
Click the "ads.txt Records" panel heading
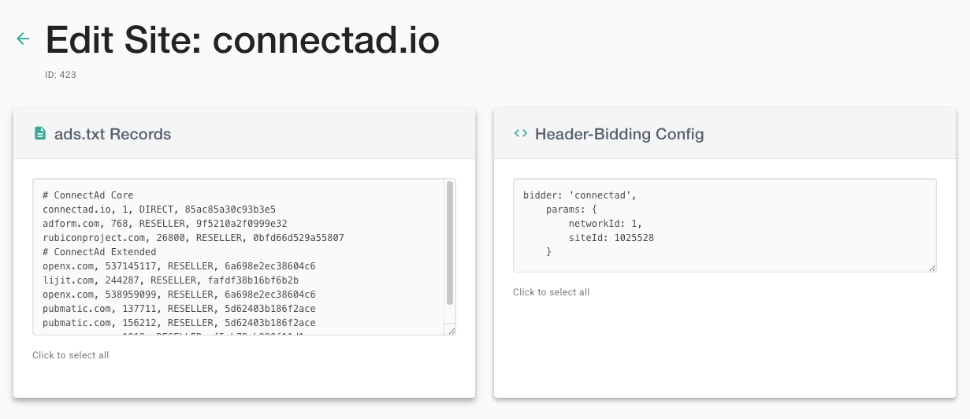(x=113, y=134)
